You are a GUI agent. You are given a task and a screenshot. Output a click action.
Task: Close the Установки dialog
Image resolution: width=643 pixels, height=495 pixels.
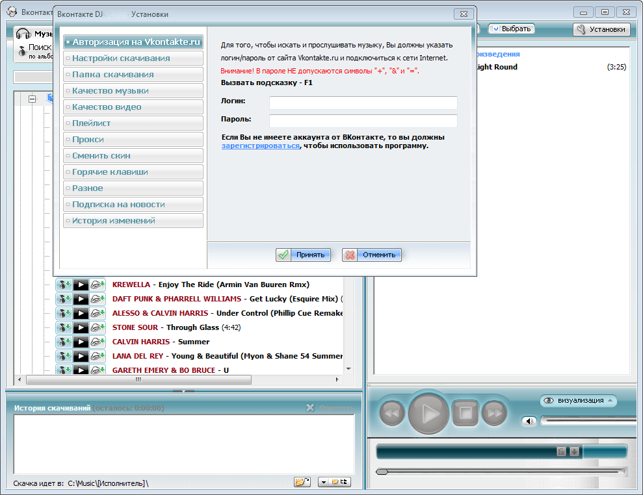point(464,14)
